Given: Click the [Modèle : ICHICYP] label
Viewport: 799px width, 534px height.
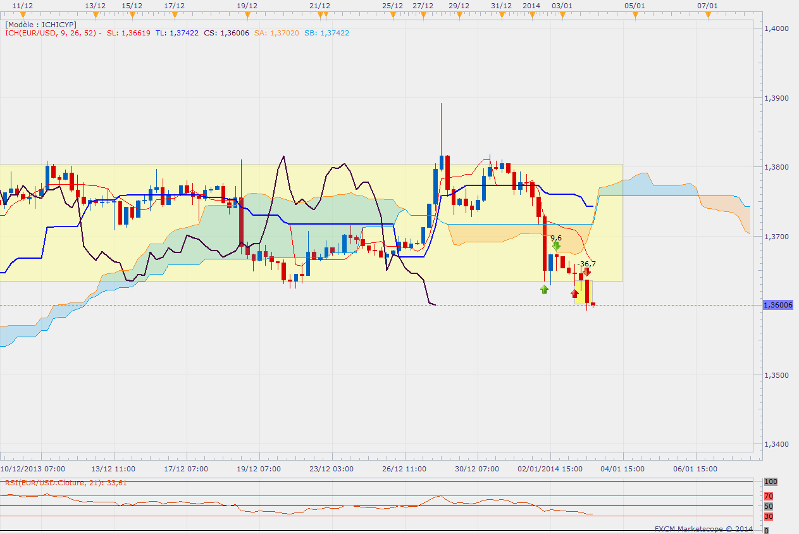Looking at the screenshot, I should [40, 24].
